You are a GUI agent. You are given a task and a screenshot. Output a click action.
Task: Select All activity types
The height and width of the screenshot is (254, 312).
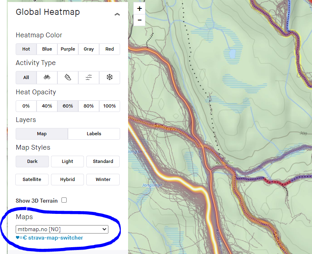(26, 77)
